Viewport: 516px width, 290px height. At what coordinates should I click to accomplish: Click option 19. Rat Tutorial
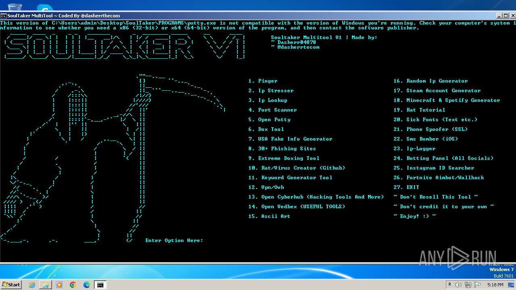click(419, 110)
